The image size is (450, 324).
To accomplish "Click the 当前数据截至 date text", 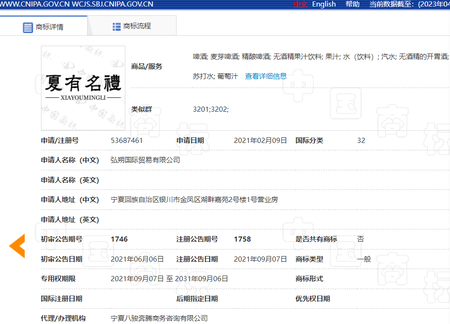I will [x=409, y=4].
